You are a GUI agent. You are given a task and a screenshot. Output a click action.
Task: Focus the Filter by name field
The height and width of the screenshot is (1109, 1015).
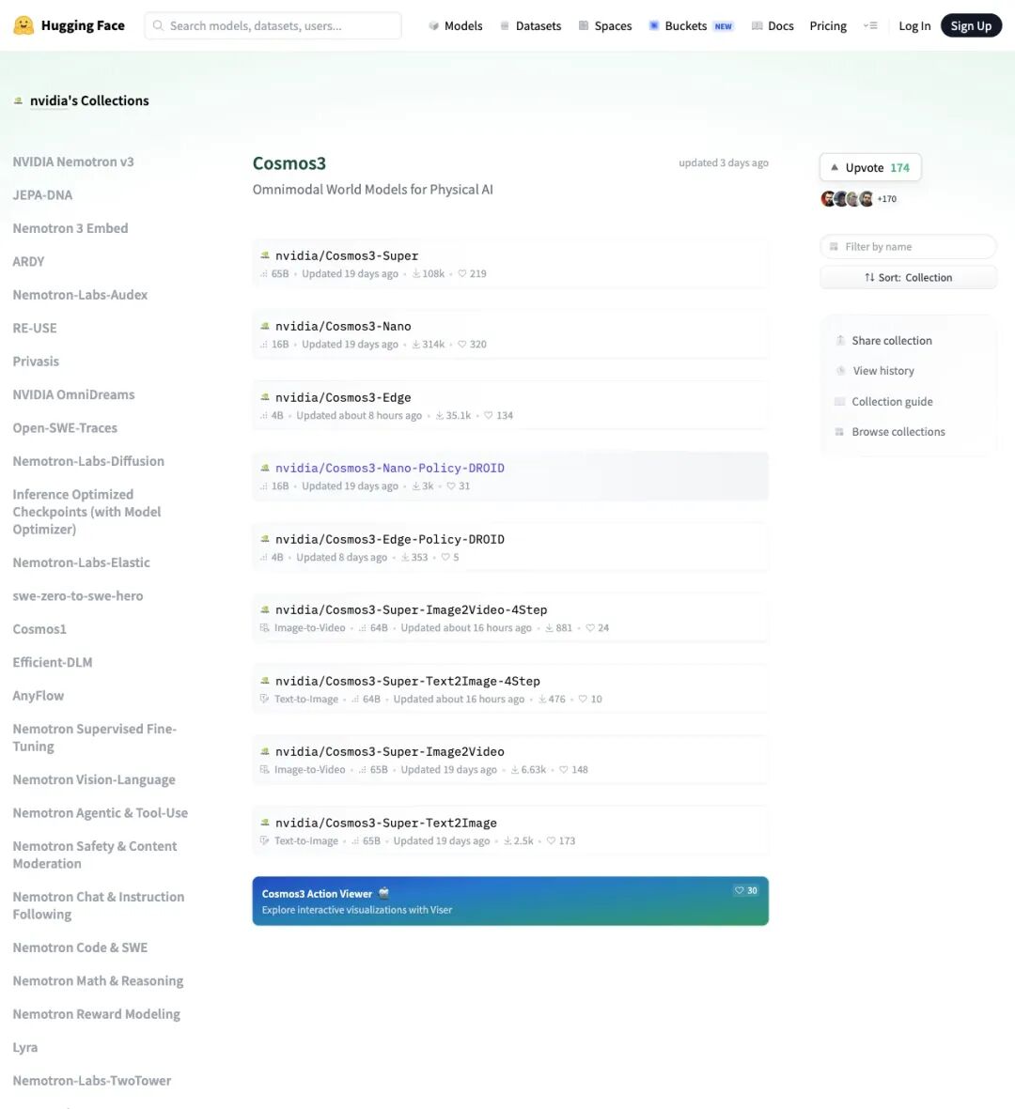click(908, 247)
